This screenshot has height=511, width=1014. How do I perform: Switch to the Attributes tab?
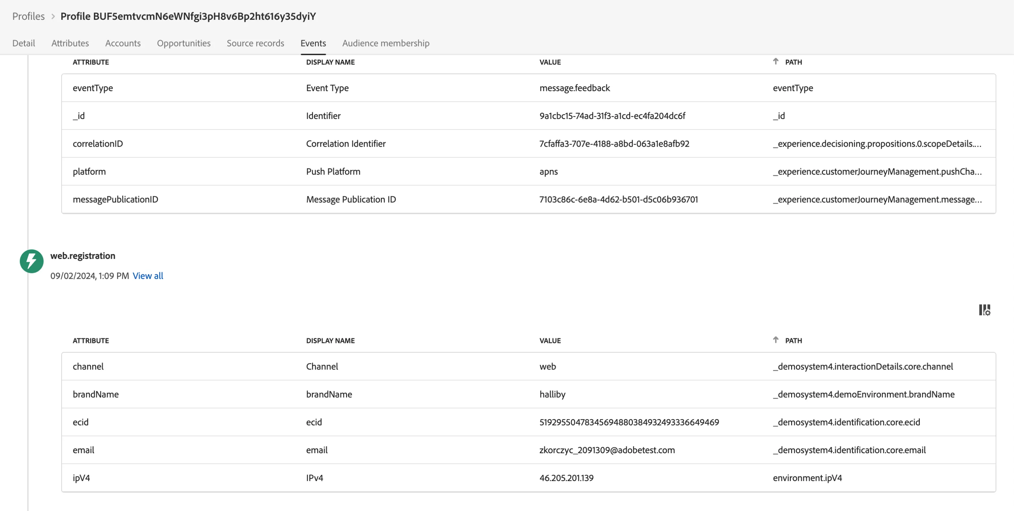pyautogui.click(x=70, y=43)
